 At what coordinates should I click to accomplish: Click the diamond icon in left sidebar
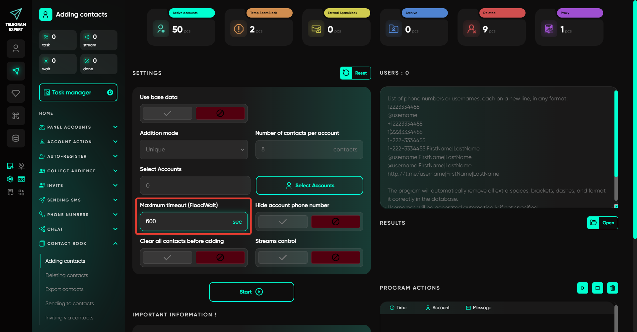16,93
